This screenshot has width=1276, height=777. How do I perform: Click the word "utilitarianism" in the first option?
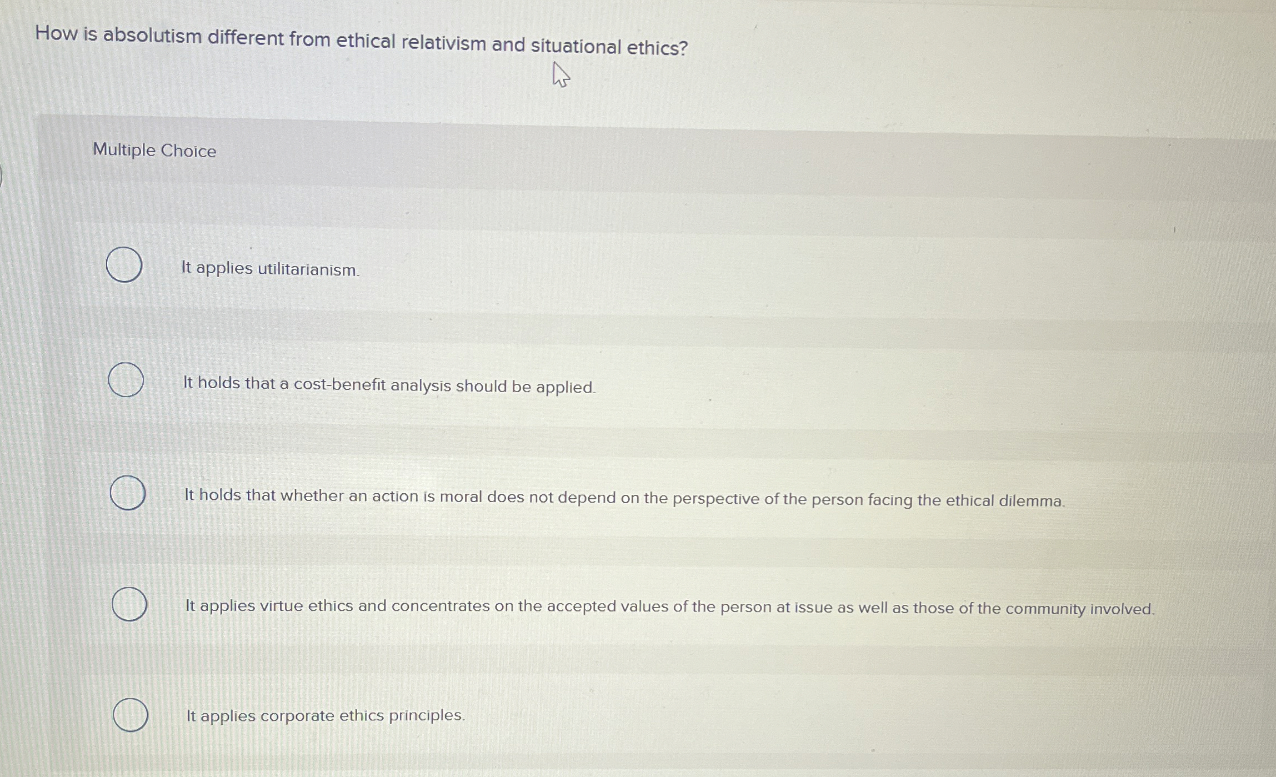(x=309, y=269)
